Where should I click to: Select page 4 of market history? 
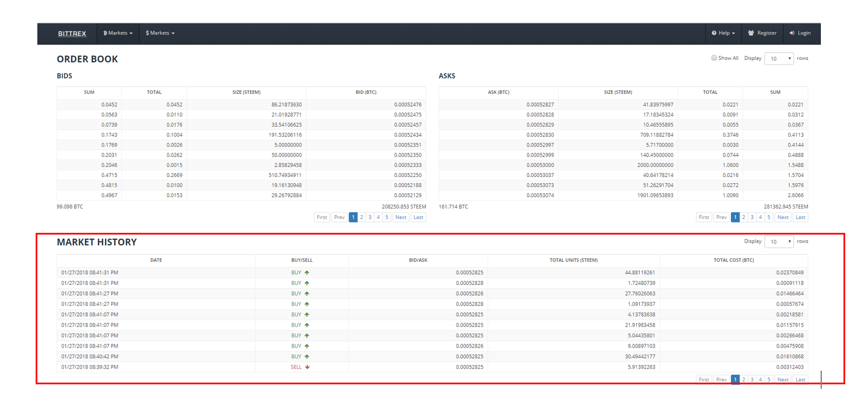[x=760, y=379]
